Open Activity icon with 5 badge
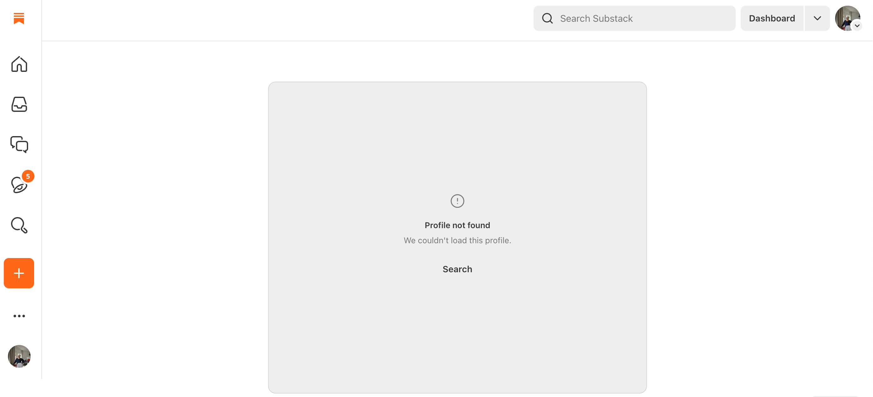The width and height of the screenshot is (873, 397). [19, 185]
